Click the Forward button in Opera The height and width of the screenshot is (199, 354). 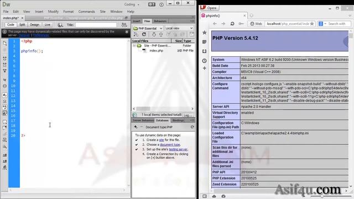(x=223, y=24)
